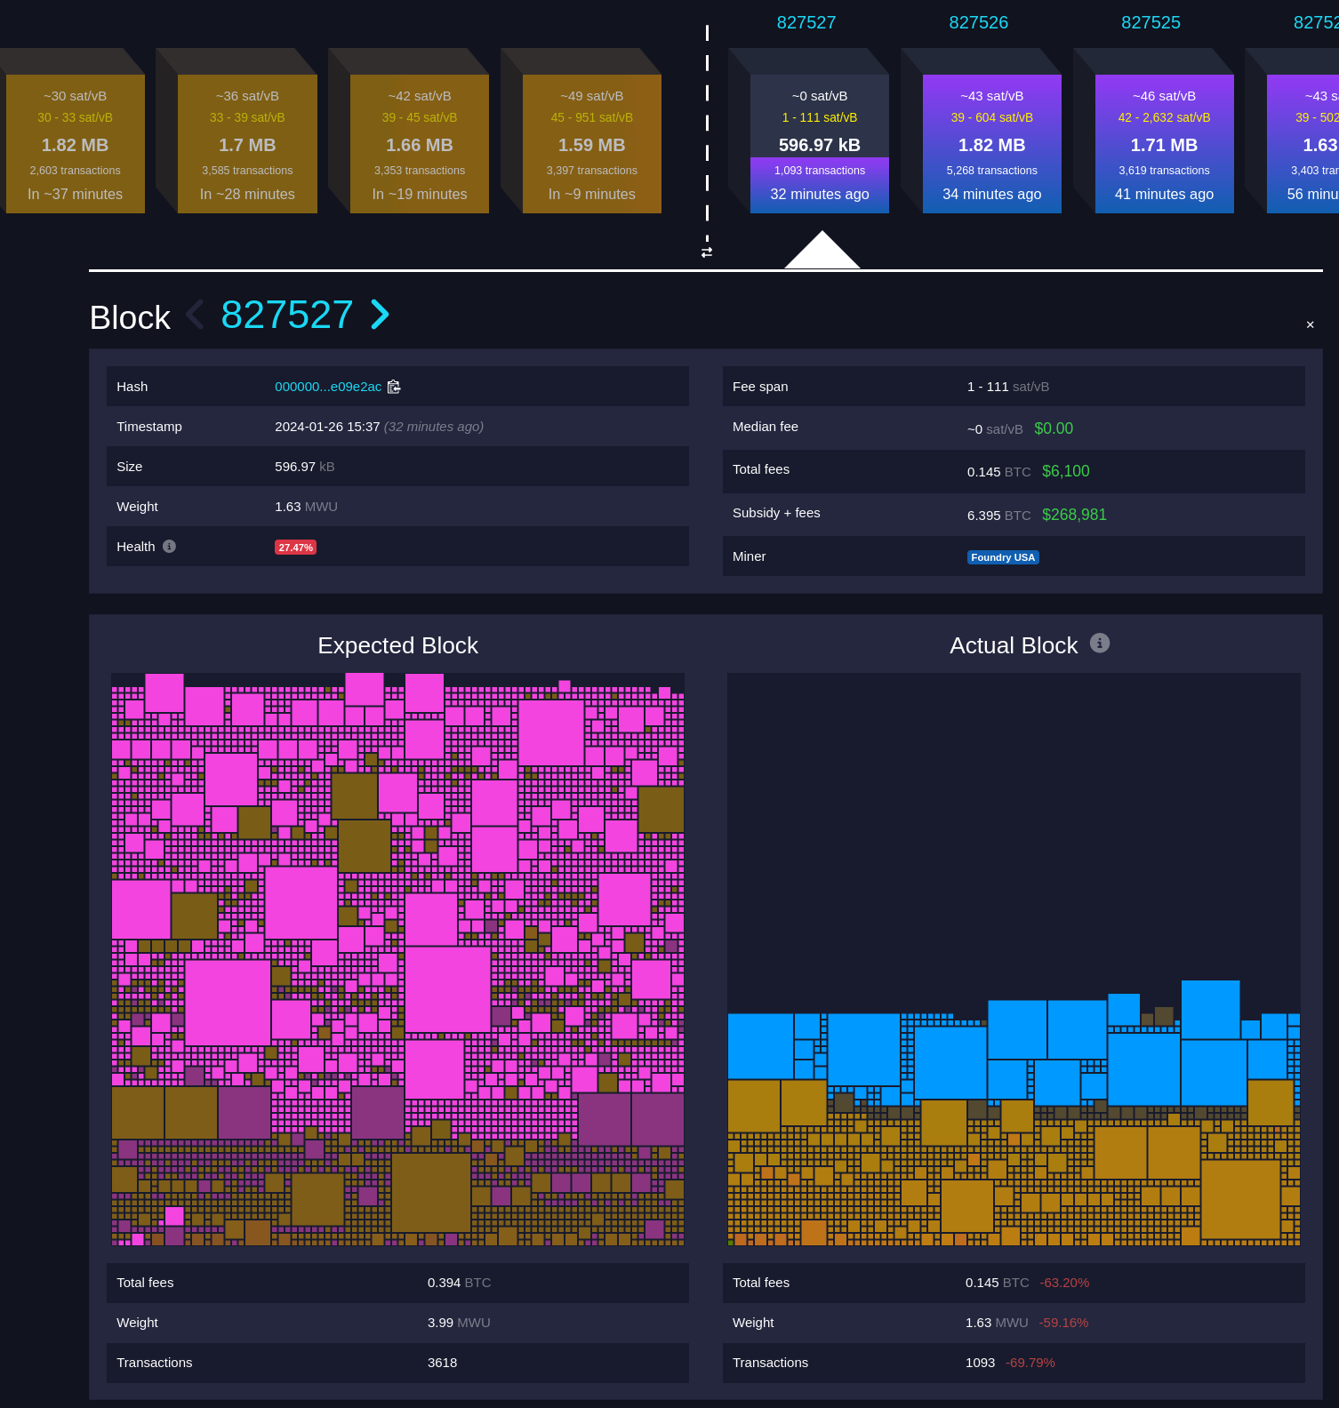Click the swap arrows icon under divider
Viewport: 1339px width, 1408px height.
[707, 252]
